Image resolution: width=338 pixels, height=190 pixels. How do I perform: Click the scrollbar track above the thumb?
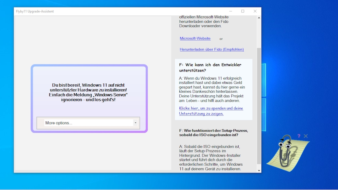click(x=259, y=33)
